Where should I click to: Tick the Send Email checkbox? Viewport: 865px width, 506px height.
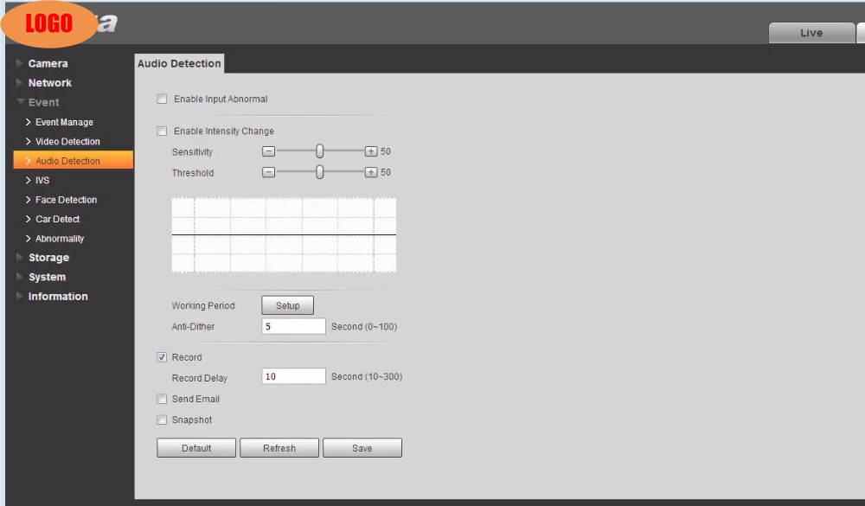[162, 399]
